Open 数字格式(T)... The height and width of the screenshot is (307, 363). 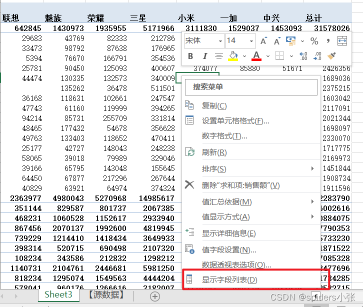[224, 136]
